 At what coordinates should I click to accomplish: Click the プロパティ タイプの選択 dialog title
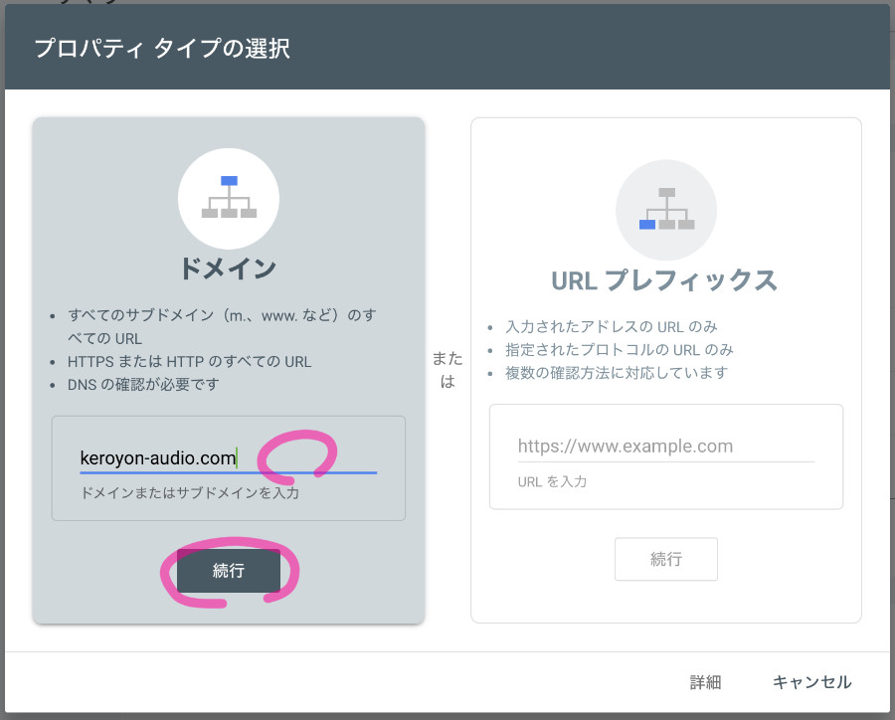pyautogui.click(x=162, y=49)
